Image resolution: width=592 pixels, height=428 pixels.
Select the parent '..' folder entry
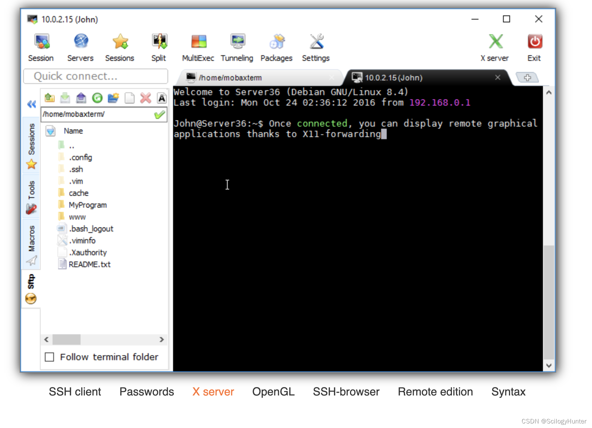(x=71, y=145)
